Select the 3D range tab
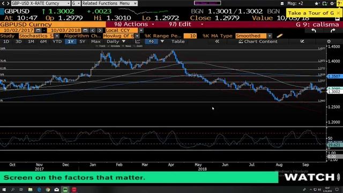Viewport: 343px width, 193px height. pyautogui.click(x=18, y=41)
